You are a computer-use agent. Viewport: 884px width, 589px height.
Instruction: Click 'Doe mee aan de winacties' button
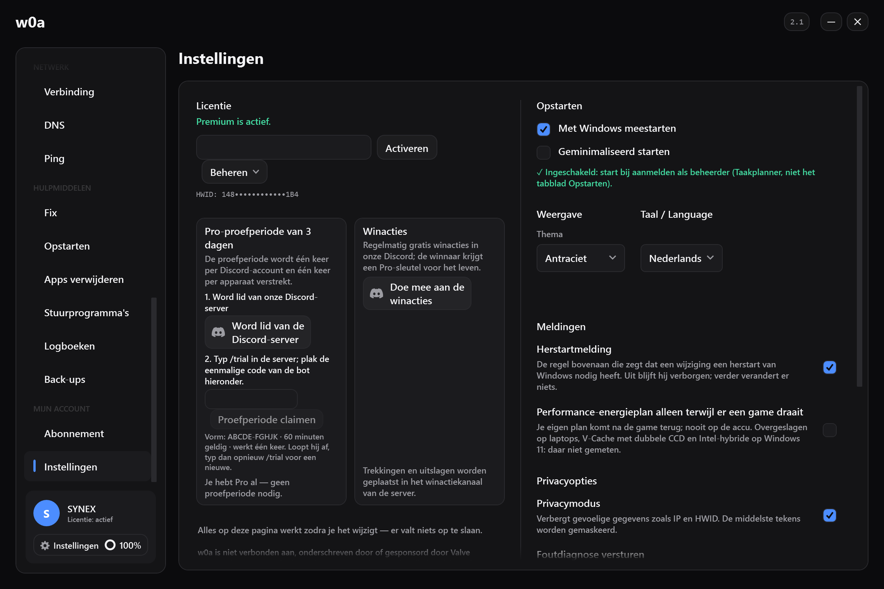pos(417,294)
